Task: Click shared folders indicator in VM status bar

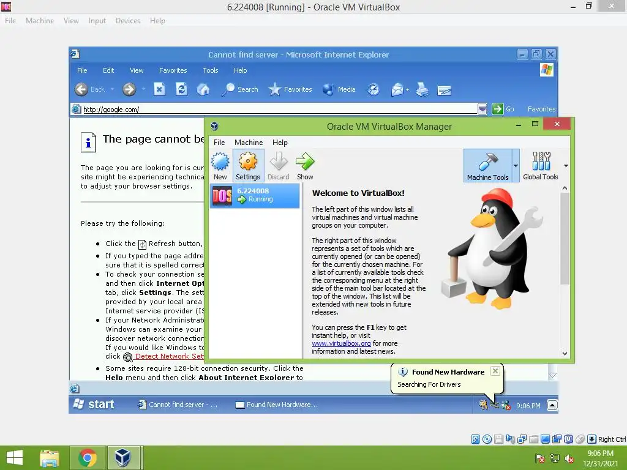Action: [533, 439]
